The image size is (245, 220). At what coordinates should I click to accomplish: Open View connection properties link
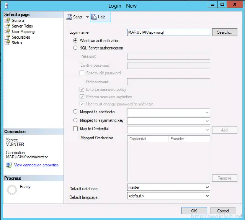[x=36, y=165]
